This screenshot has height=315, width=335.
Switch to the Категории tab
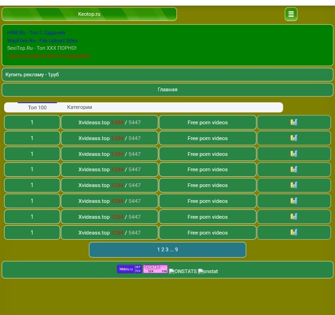pyautogui.click(x=79, y=107)
